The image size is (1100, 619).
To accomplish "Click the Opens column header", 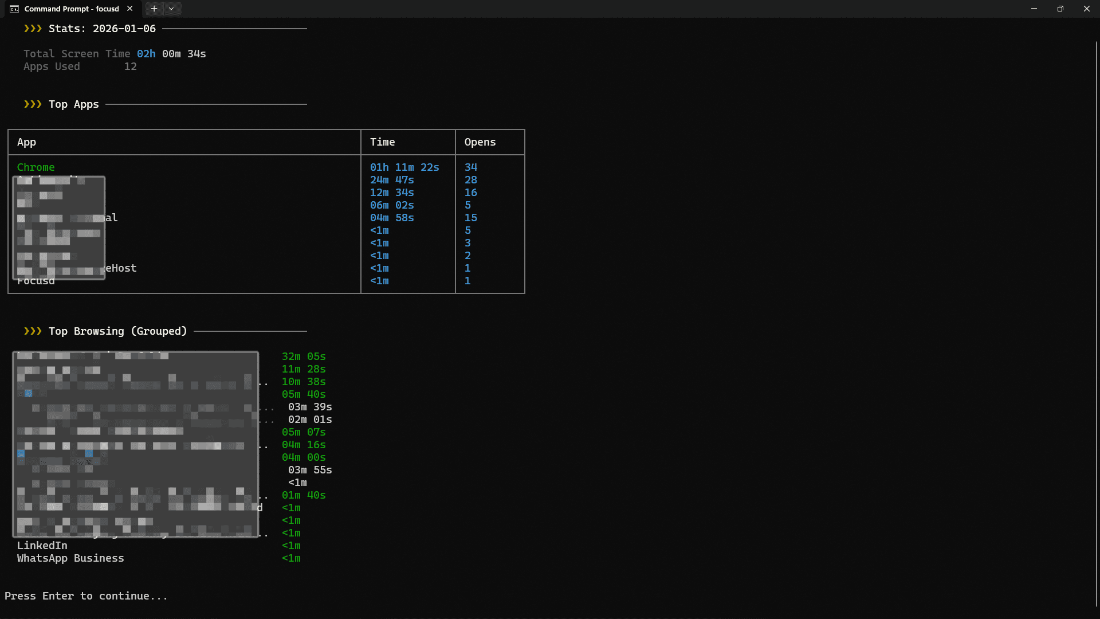I will pos(480,142).
